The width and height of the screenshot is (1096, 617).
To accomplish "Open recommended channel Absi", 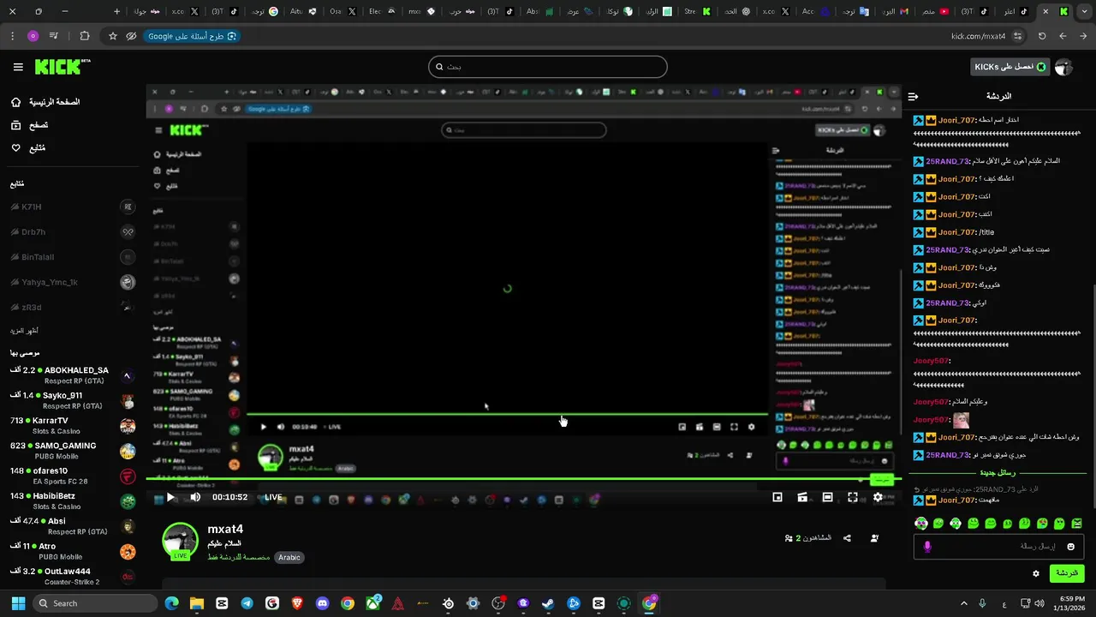I will [72, 525].
